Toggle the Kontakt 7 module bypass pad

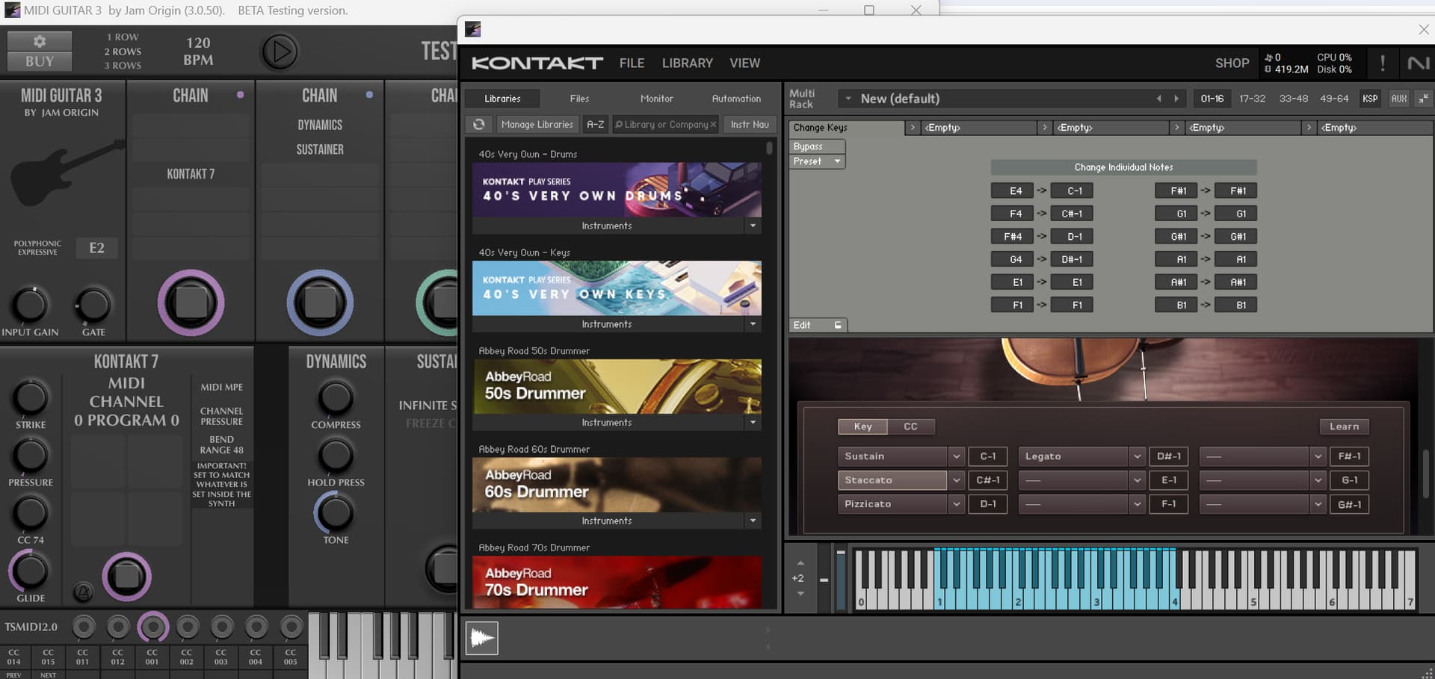tap(126, 576)
